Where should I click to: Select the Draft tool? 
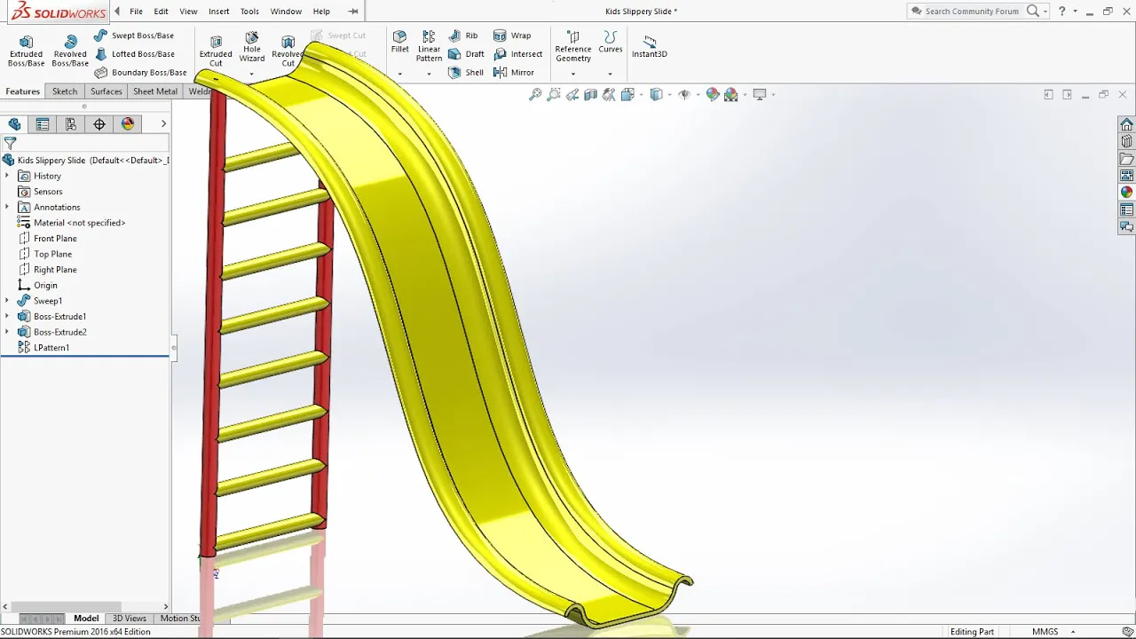point(466,54)
